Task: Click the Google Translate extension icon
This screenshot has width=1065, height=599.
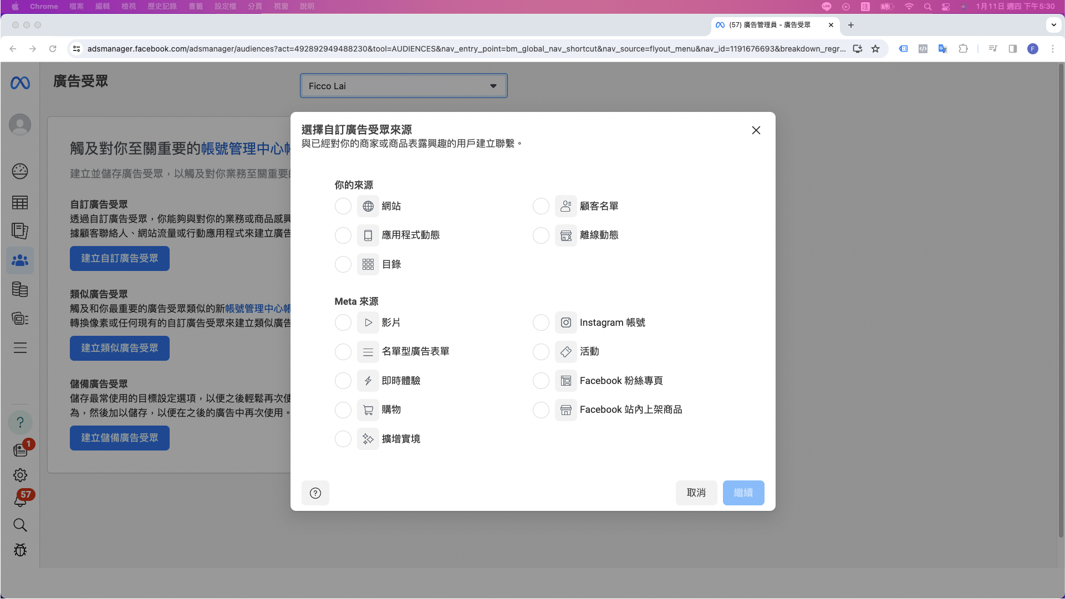Action: 942,49
